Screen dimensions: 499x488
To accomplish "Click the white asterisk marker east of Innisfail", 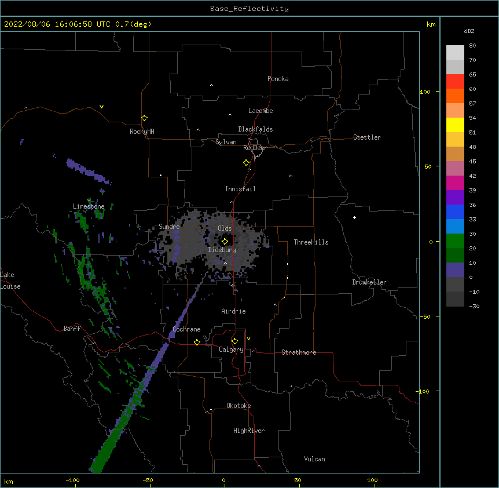I will click(x=291, y=176).
